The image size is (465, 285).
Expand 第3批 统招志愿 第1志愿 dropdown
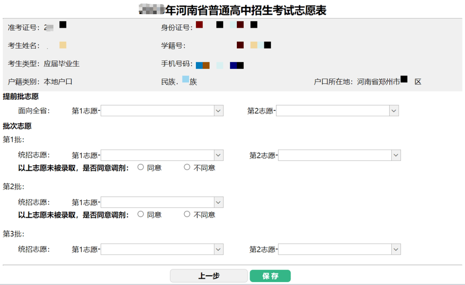point(162,249)
